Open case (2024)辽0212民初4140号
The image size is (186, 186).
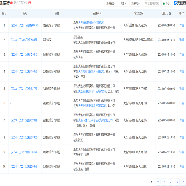click(x=24, y=72)
